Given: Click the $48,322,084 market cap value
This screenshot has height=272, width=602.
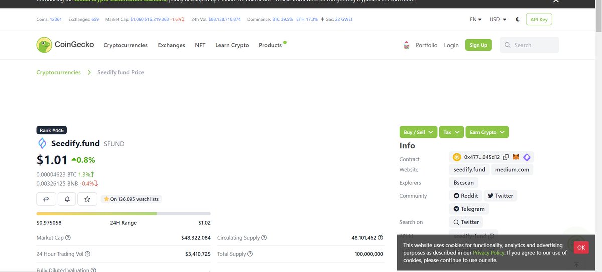Looking at the screenshot, I should (x=196, y=238).
